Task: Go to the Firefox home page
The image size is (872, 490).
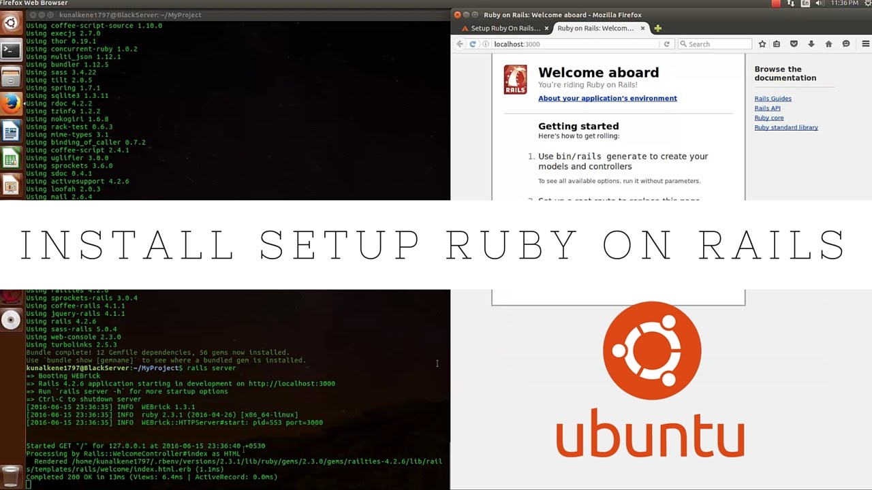Action: pyautogui.click(x=828, y=44)
